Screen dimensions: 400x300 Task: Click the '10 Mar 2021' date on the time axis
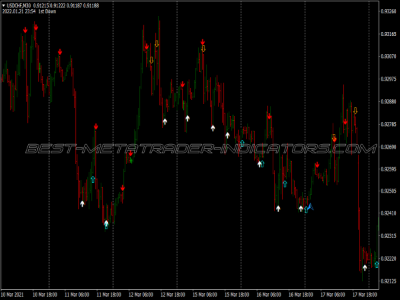(x=12, y=295)
